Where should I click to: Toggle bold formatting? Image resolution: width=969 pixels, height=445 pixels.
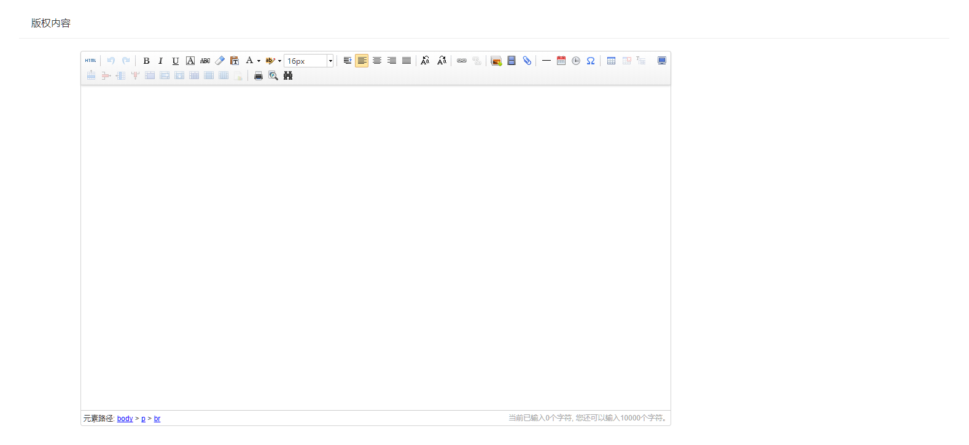146,61
